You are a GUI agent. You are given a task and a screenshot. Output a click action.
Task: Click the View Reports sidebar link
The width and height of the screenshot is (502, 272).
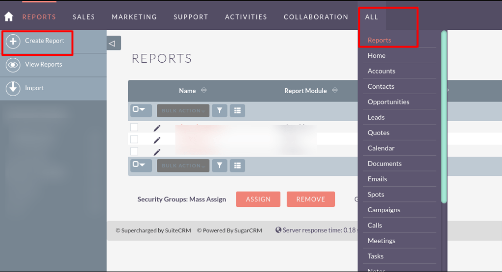(x=44, y=65)
